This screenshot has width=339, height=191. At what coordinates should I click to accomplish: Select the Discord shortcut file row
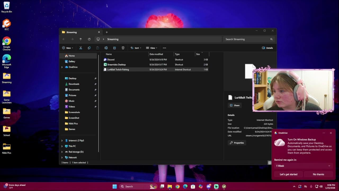[156, 60]
